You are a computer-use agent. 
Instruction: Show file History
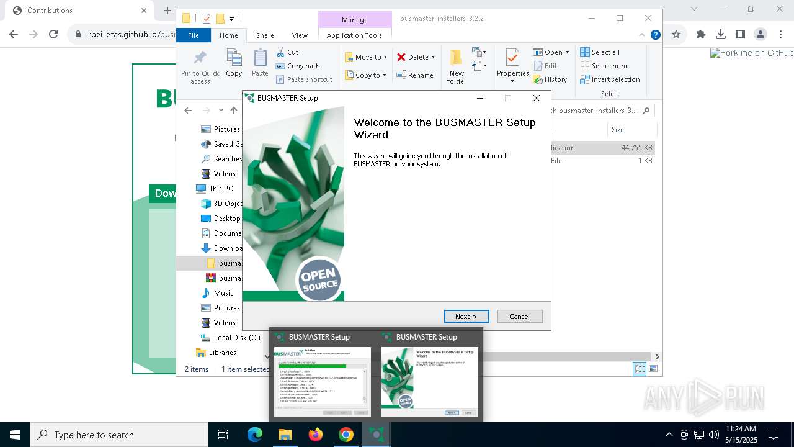coord(550,79)
